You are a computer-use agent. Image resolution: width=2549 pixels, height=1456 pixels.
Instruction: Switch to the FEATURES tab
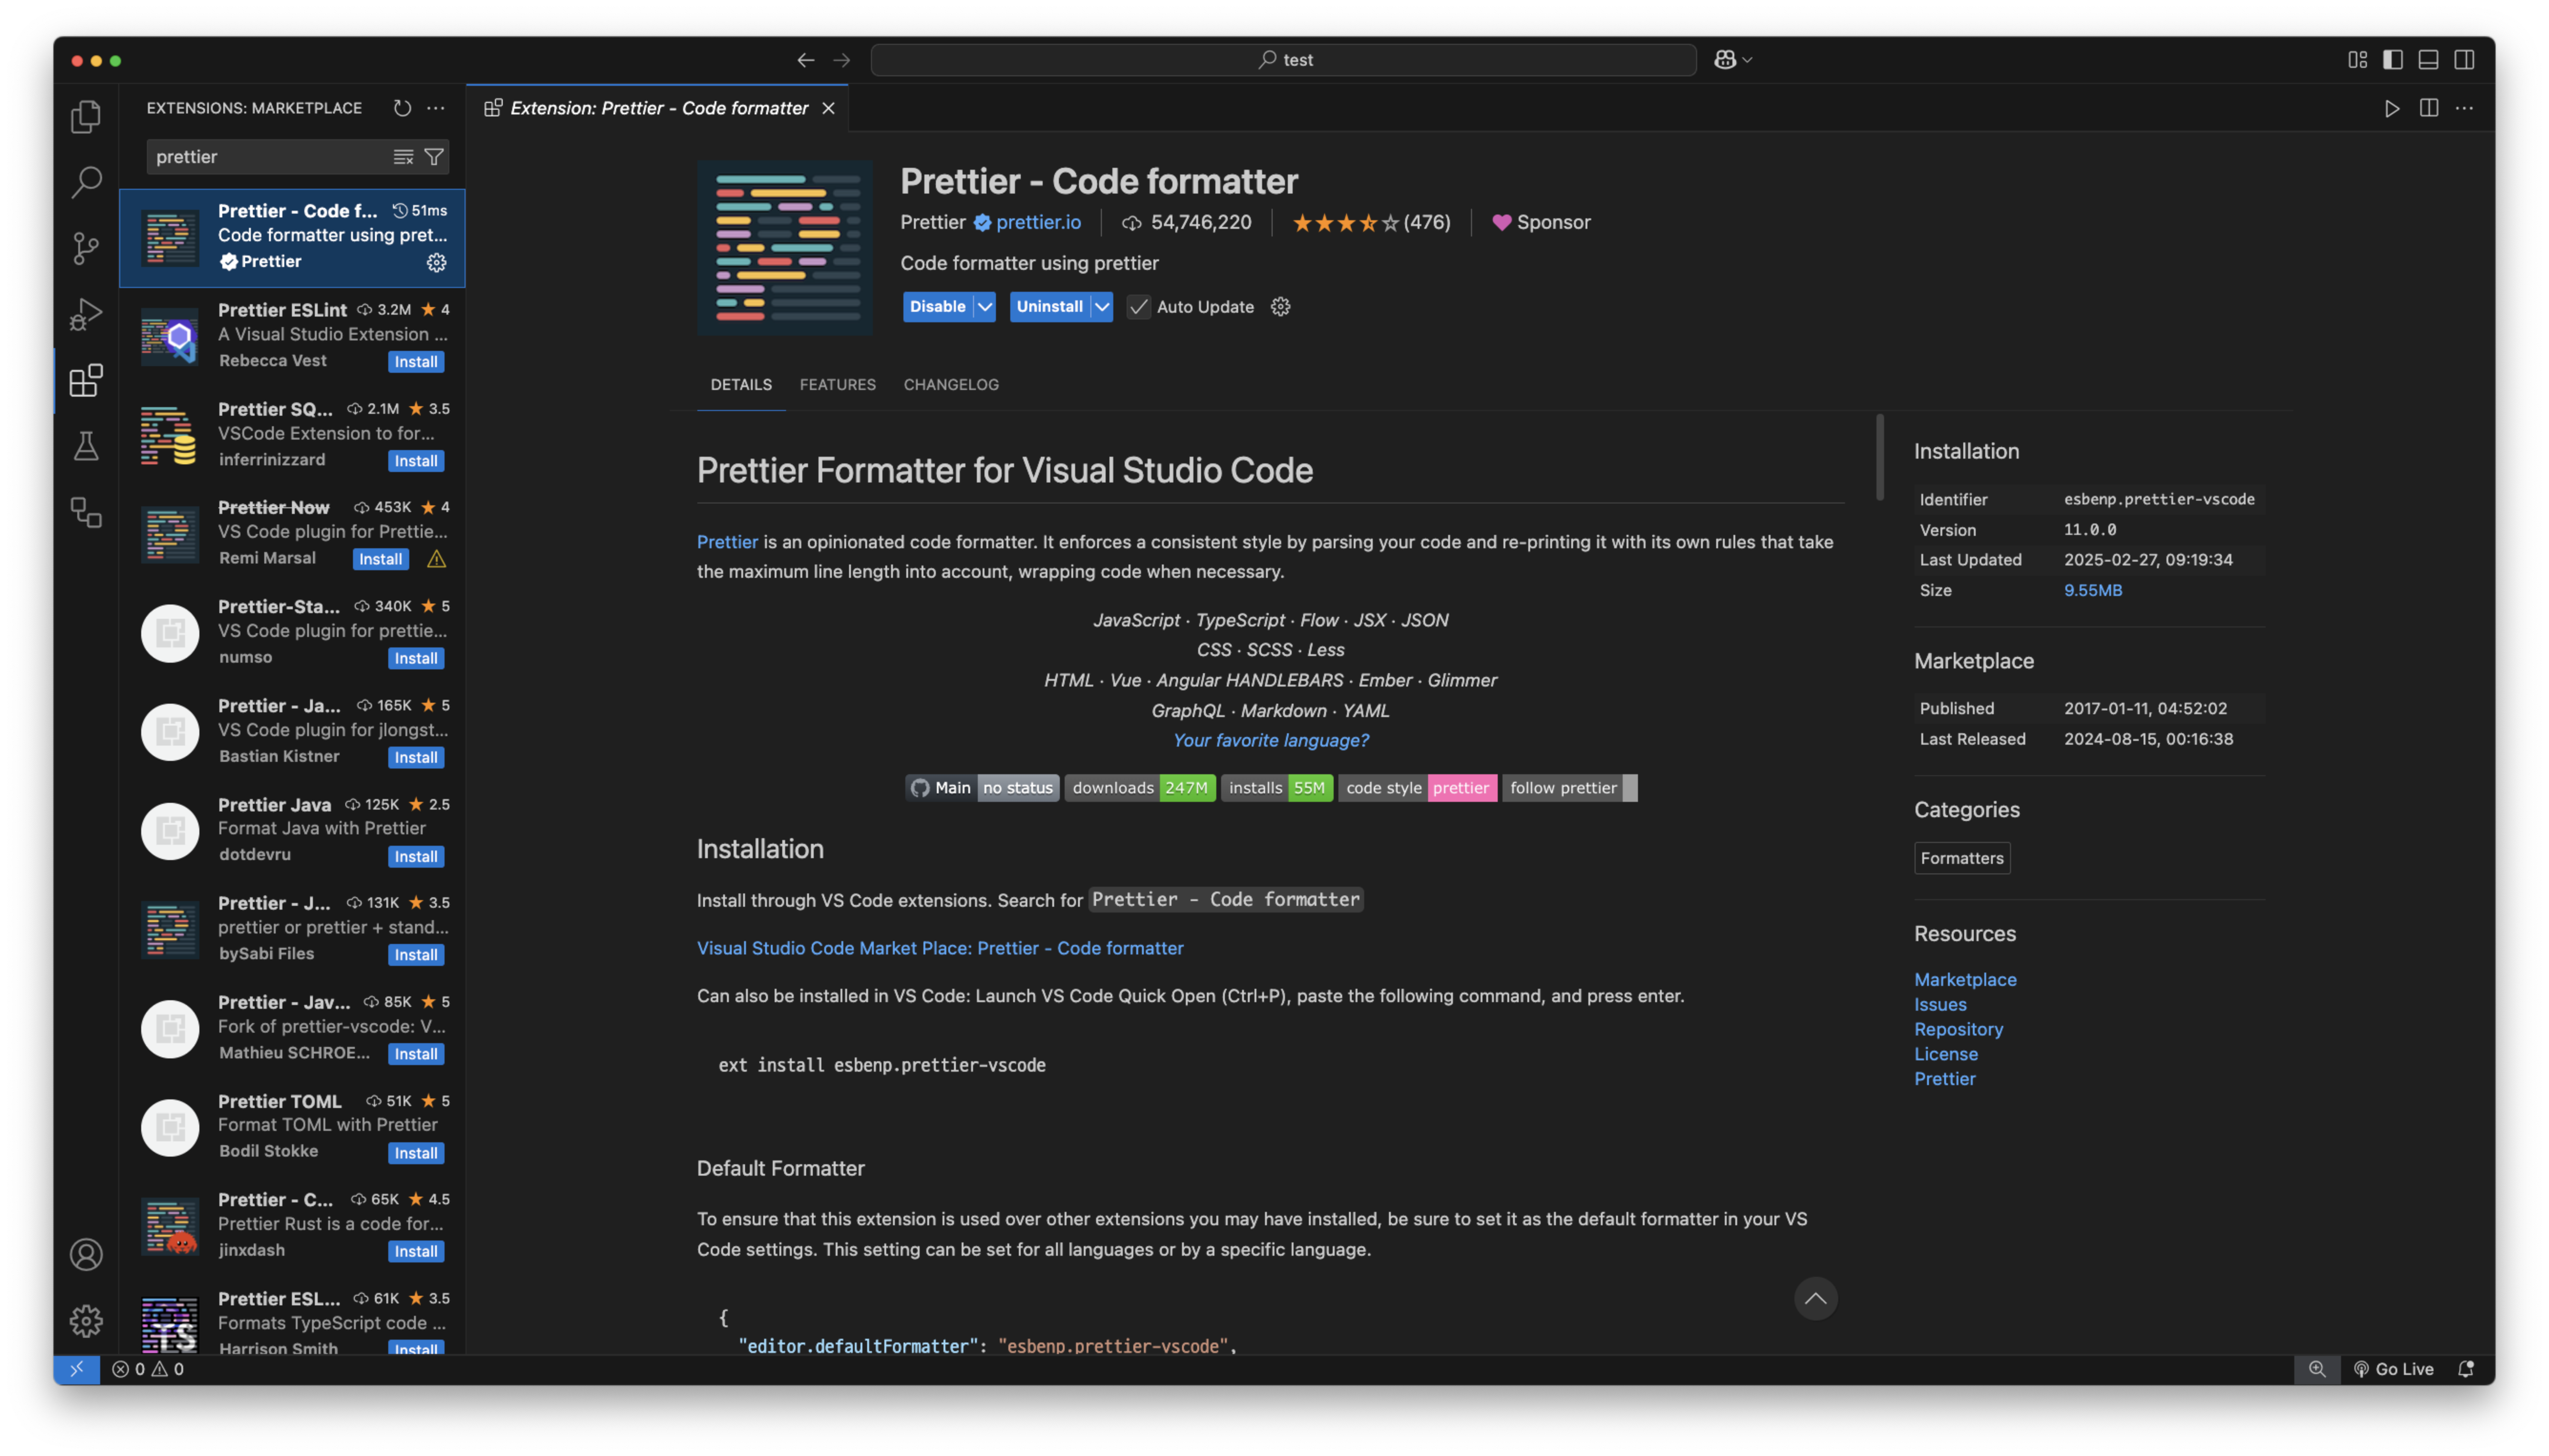837,385
